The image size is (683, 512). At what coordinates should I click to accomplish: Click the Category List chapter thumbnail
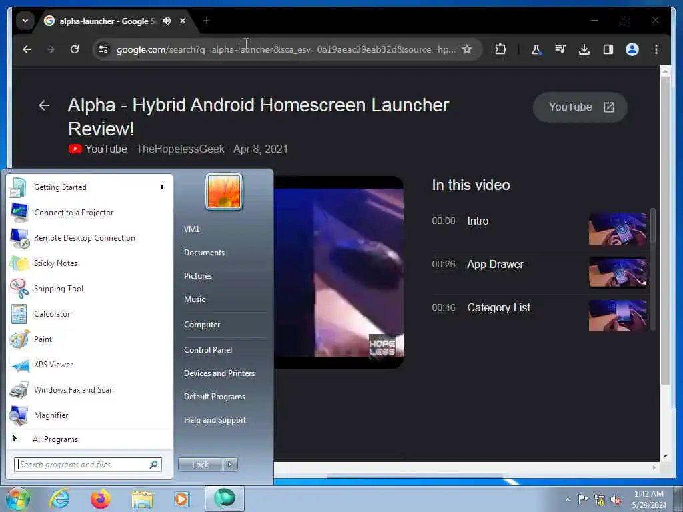click(618, 315)
